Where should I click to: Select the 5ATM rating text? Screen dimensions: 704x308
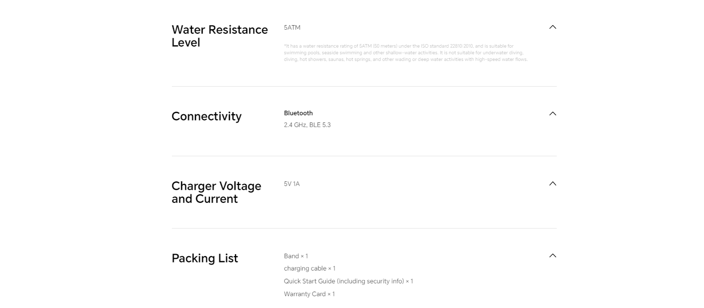pyautogui.click(x=292, y=28)
